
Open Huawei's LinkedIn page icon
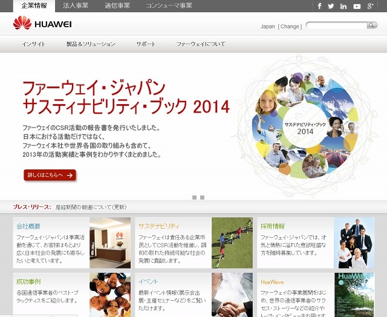pos(343,7)
